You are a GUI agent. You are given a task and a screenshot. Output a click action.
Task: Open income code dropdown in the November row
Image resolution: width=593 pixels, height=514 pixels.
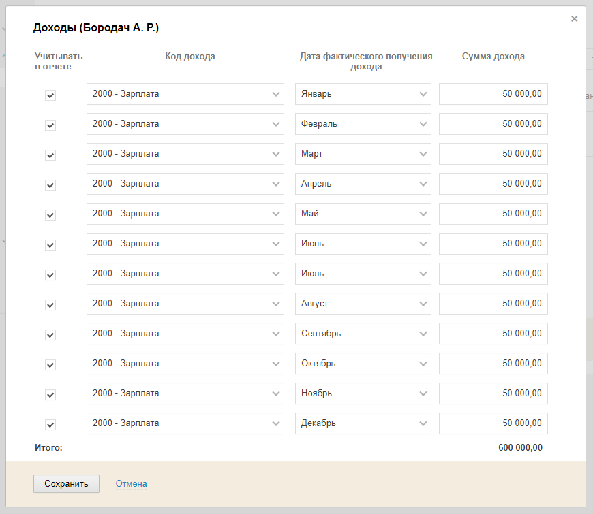coord(185,393)
